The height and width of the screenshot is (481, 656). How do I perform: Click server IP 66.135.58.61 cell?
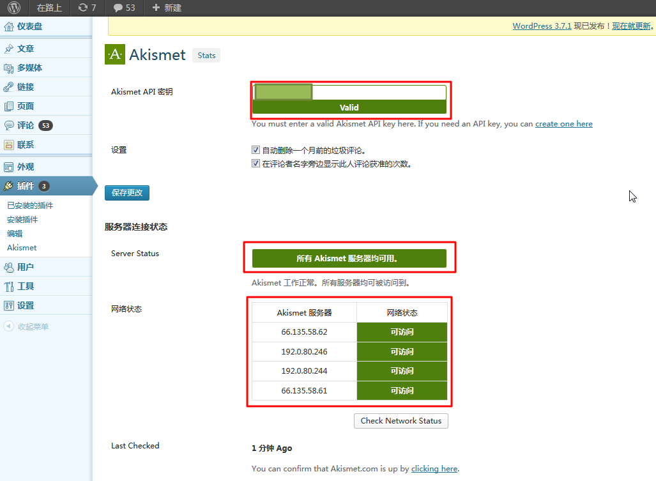coord(304,391)
